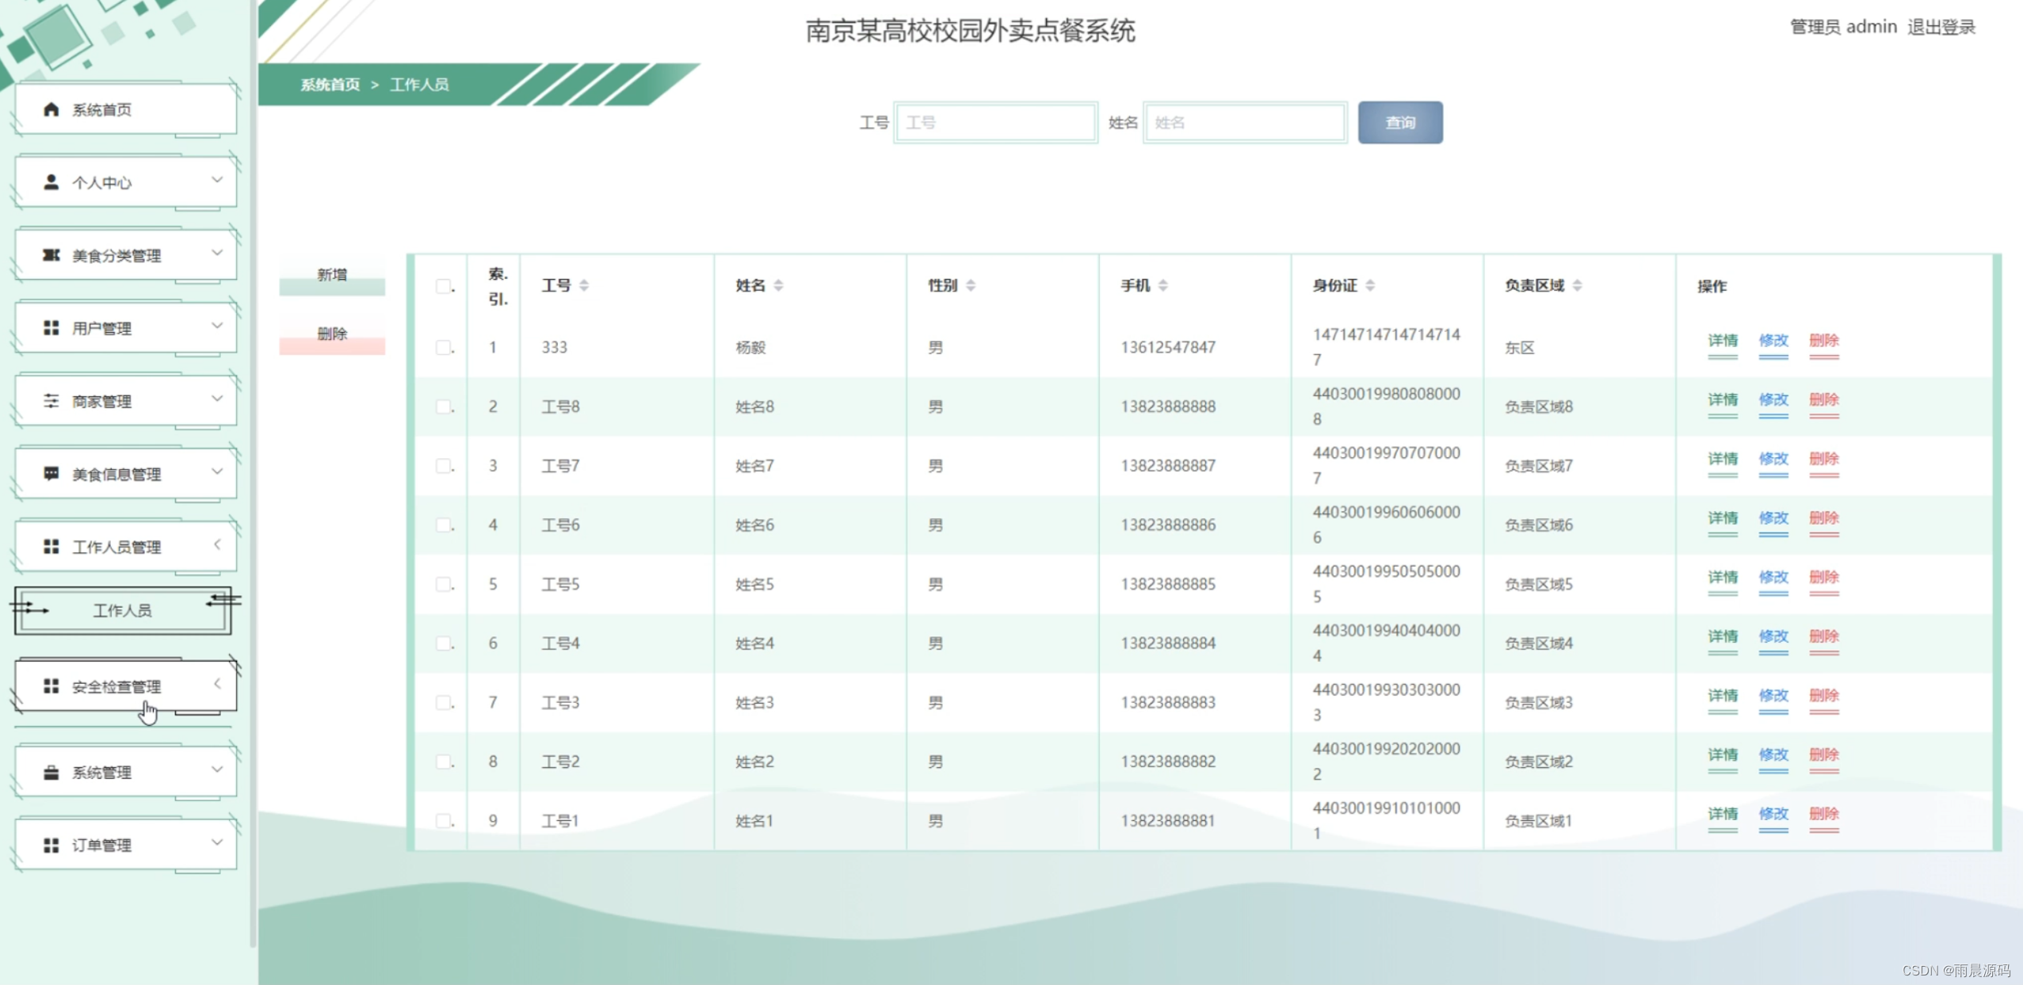Open the 用户管理 sidebar menu
Image resolution: width=2023 pixels, height=985 pixels.
pyautogui.click(x=126, y=328)
